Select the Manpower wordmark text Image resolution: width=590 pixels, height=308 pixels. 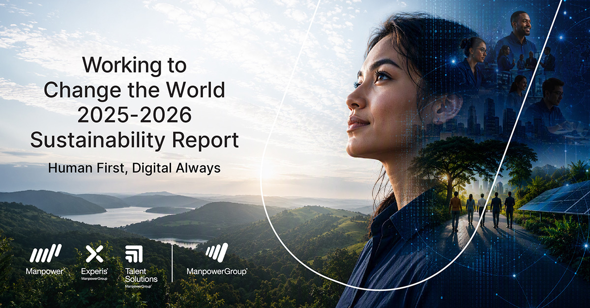(45, 271)
